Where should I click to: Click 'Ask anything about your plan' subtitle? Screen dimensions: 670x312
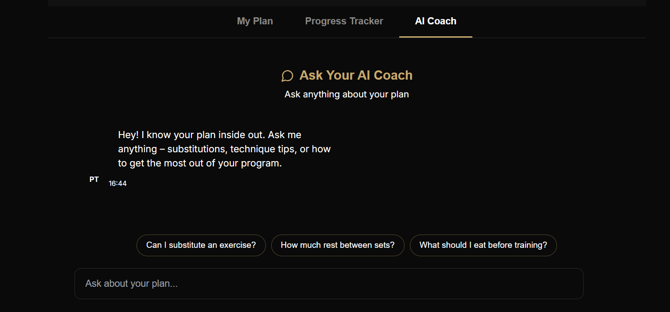click(347, 94)
